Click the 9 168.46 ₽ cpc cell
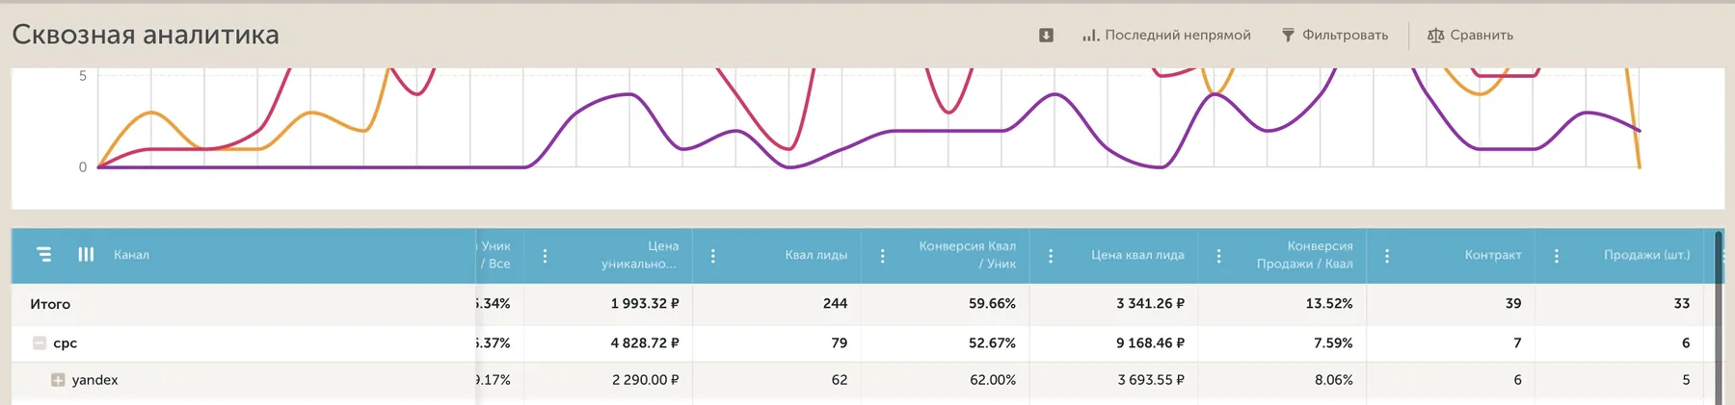The width and height of the screenshot is (1735, 405). click(1151, 343)
